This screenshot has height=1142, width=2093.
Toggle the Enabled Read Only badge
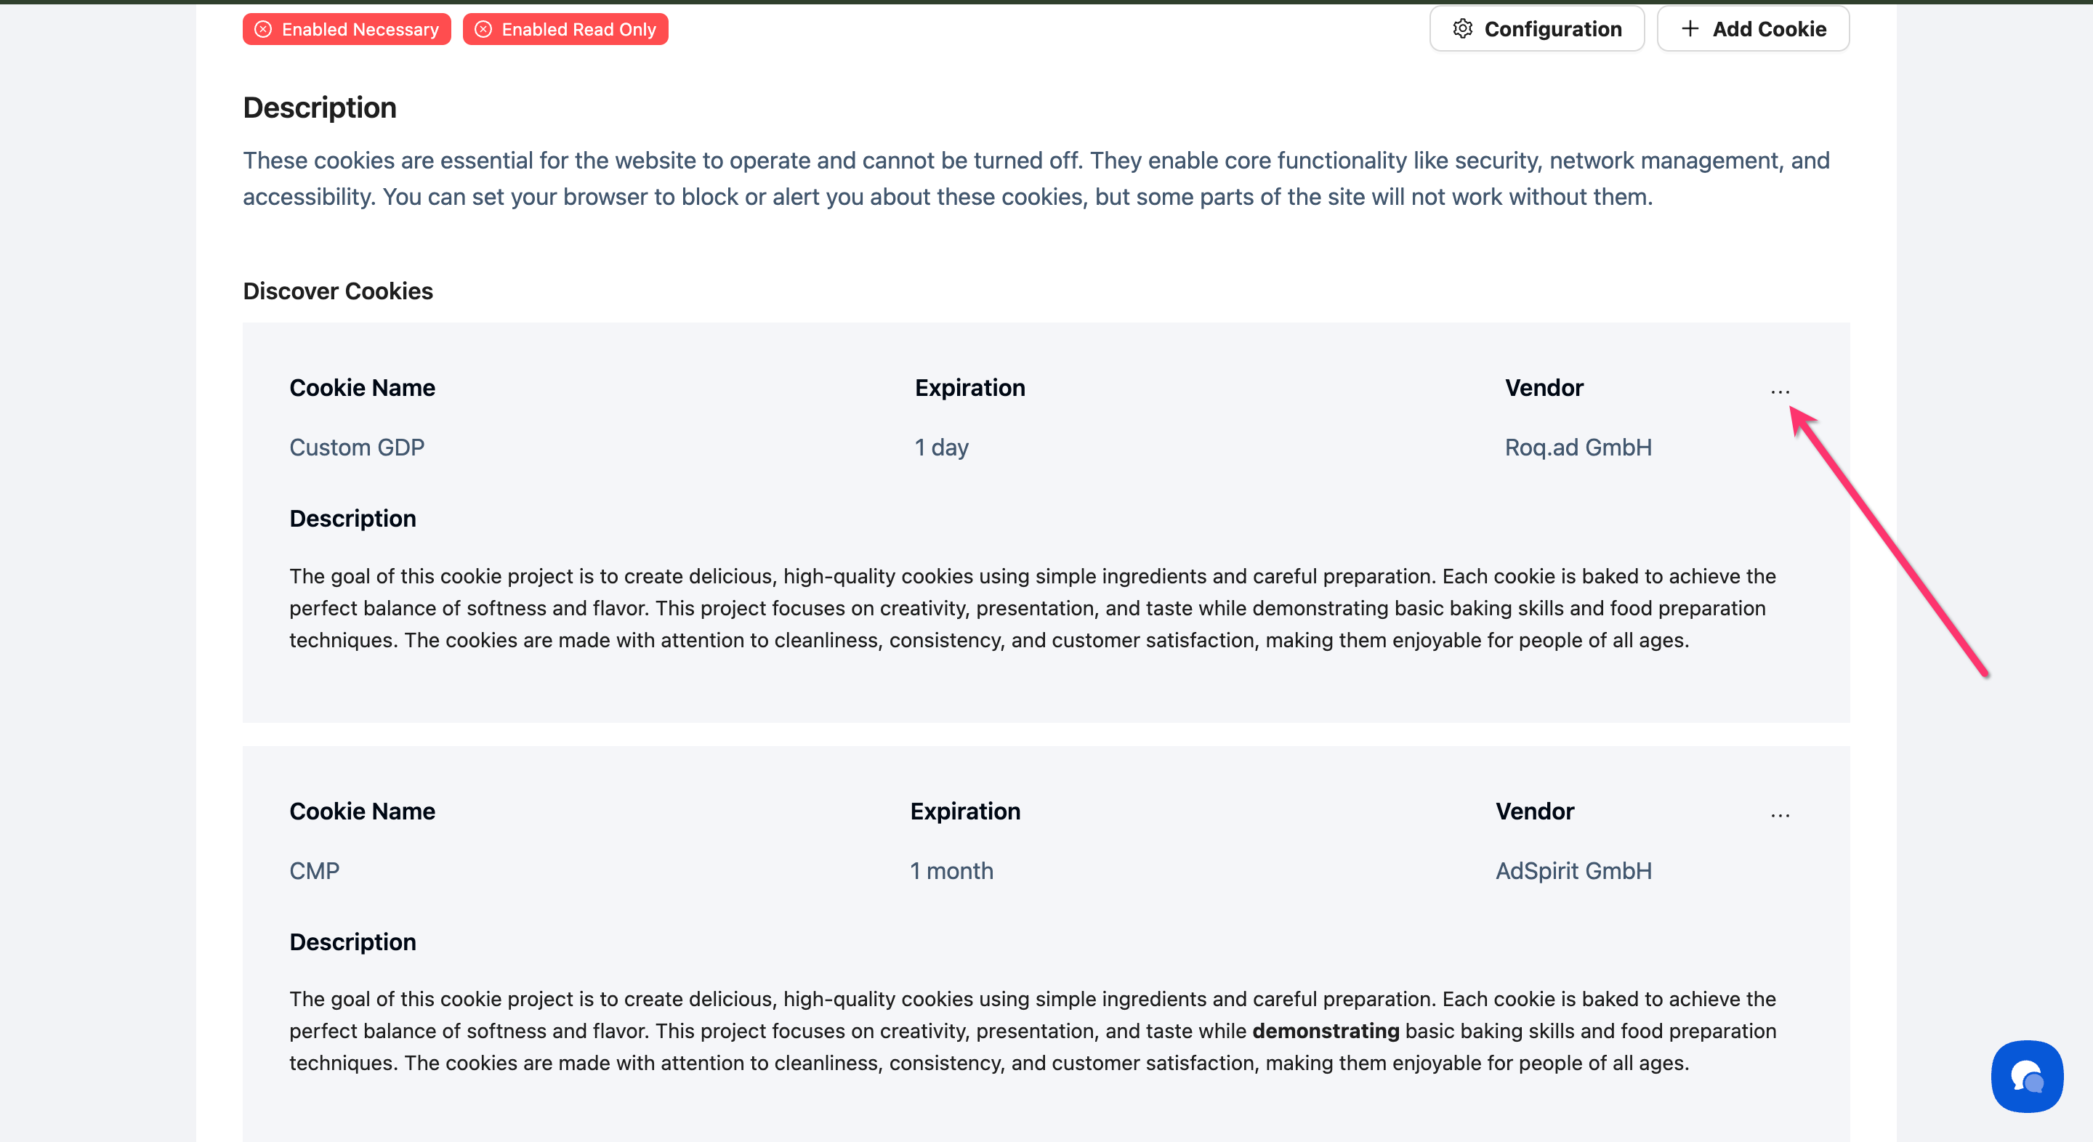pos(565,30)
